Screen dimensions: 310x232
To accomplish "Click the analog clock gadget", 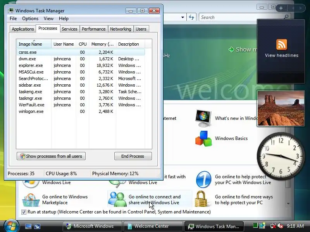I will (281, 156).
